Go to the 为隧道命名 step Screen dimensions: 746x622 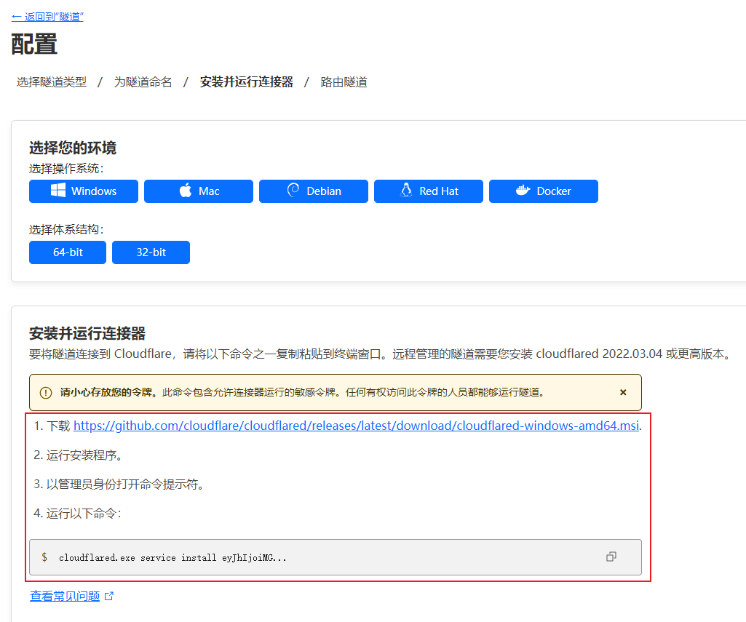pyautogui.click(x=143, y=81)
